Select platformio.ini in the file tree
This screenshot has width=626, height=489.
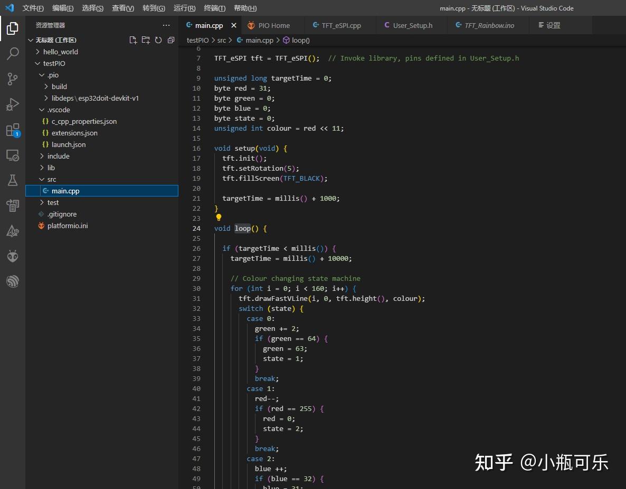68,226
